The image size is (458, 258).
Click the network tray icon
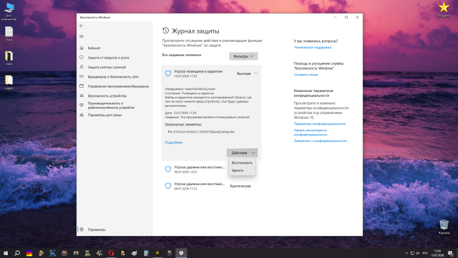pos(412,253)
